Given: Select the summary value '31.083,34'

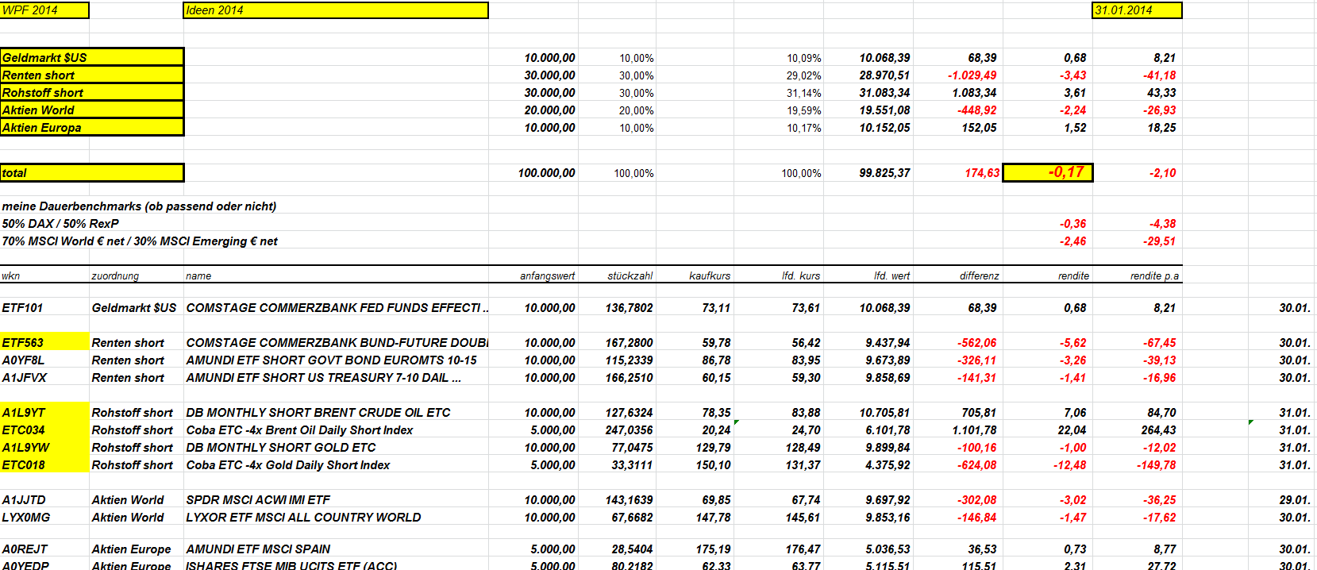Looking at the screenshot, I should click(884, 93).
